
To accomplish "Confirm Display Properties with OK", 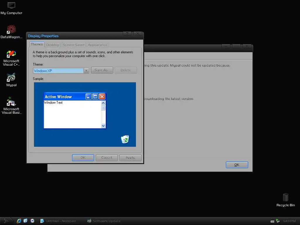I will (83, 158).
